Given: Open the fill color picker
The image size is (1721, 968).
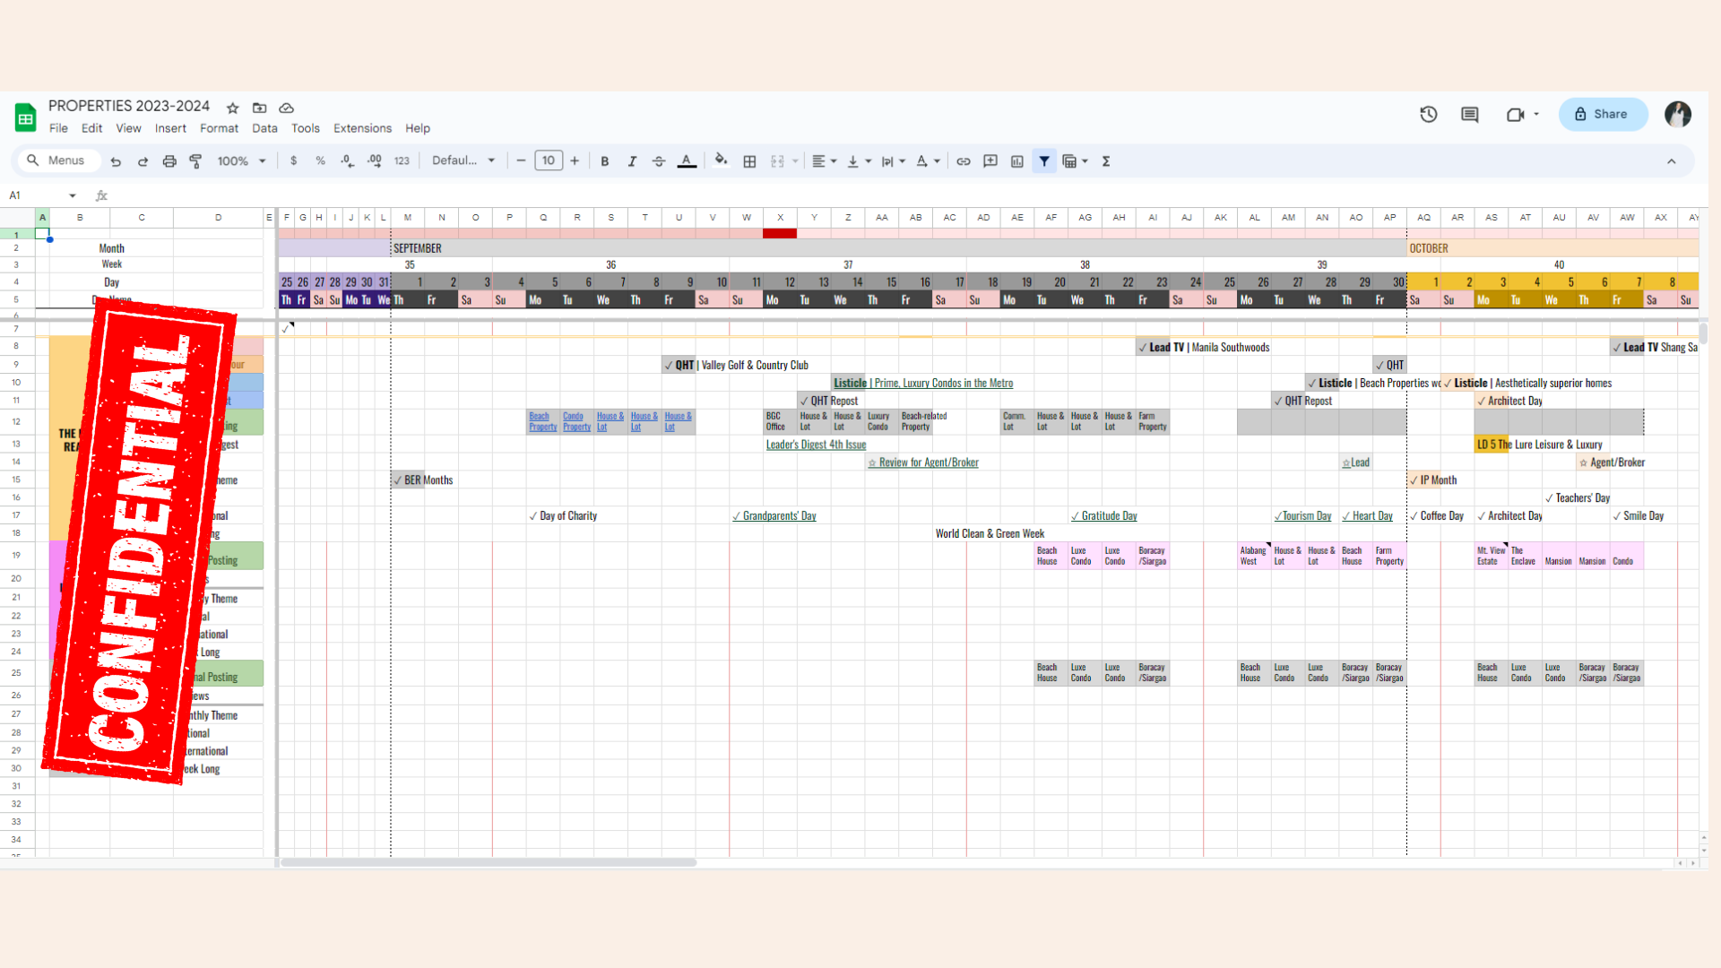Looking at the screenshot, I should tap(721, 161).
